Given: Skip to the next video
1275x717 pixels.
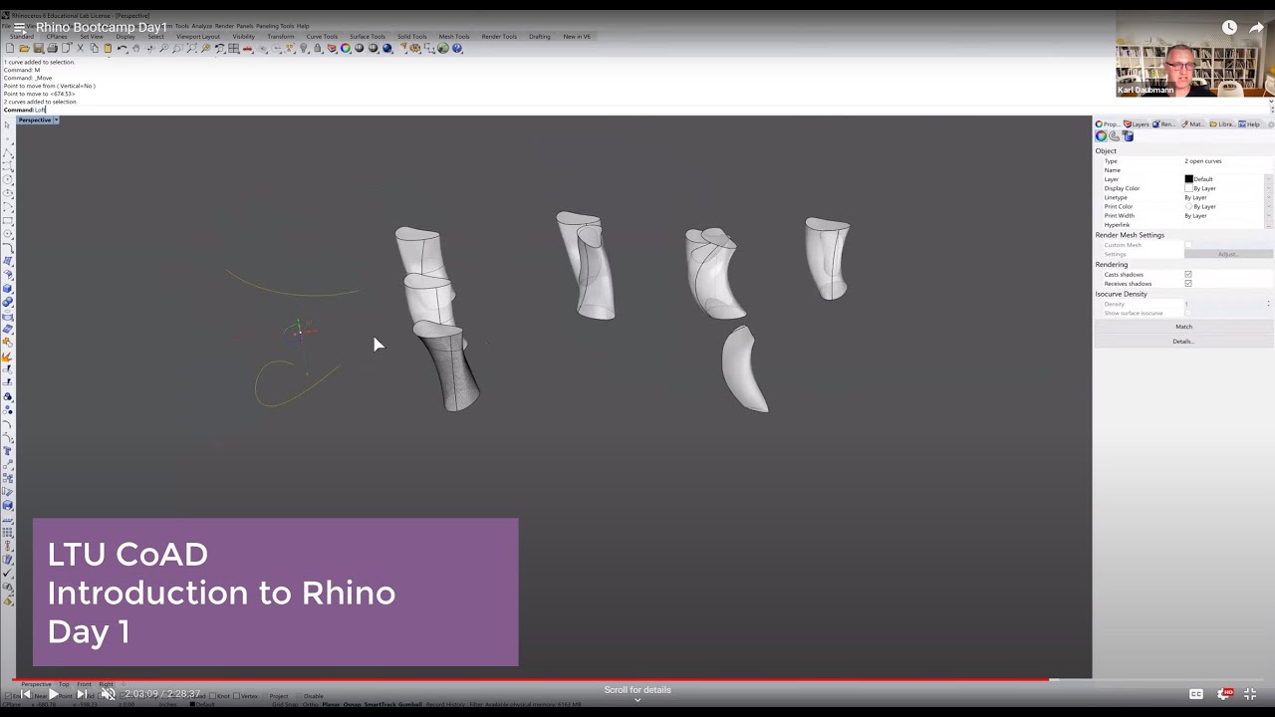Looking at the screenshot, I should pos(82,694).
